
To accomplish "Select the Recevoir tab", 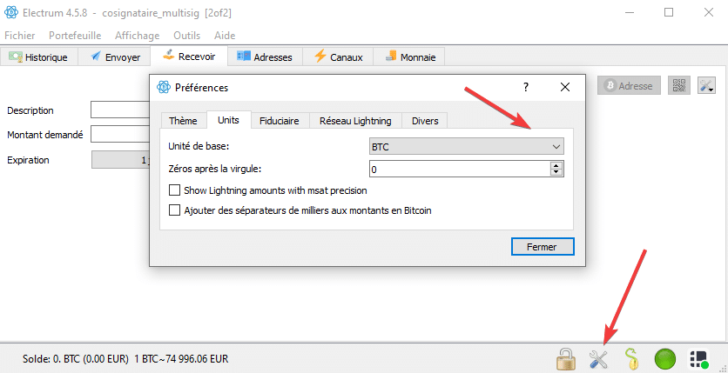I will pos(189,56).
